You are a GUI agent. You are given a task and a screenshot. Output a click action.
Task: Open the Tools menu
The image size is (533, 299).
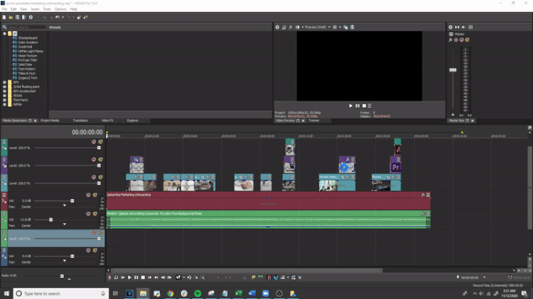[47, 9]
